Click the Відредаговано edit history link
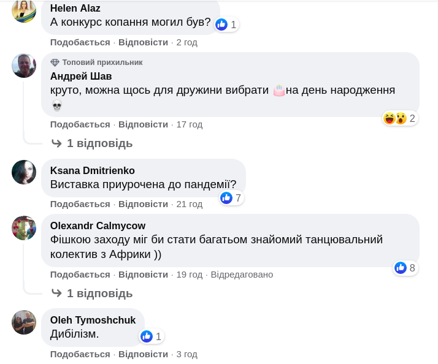This screenshot has width=438, height=364. (x=242, y=275)
